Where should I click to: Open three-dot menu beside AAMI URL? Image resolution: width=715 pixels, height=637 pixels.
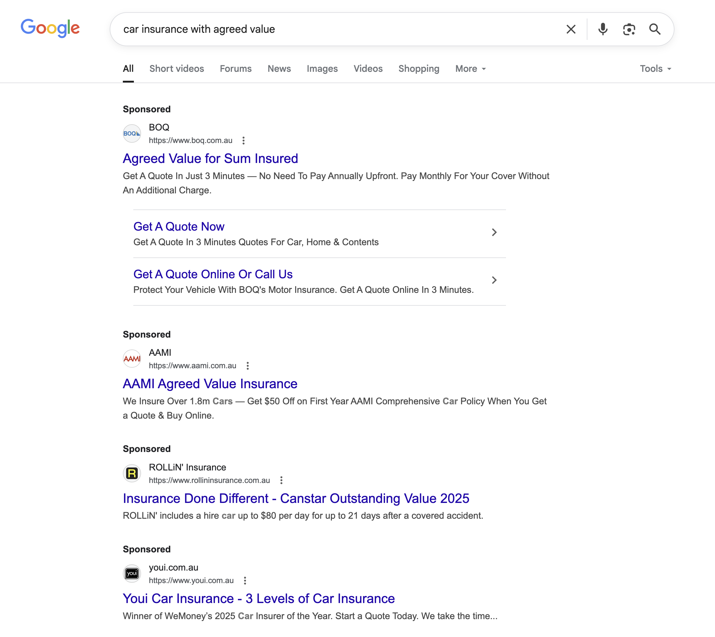[x=248, y=366]
